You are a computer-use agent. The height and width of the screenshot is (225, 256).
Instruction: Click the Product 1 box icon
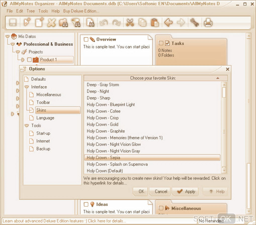(x=36, y=60)
